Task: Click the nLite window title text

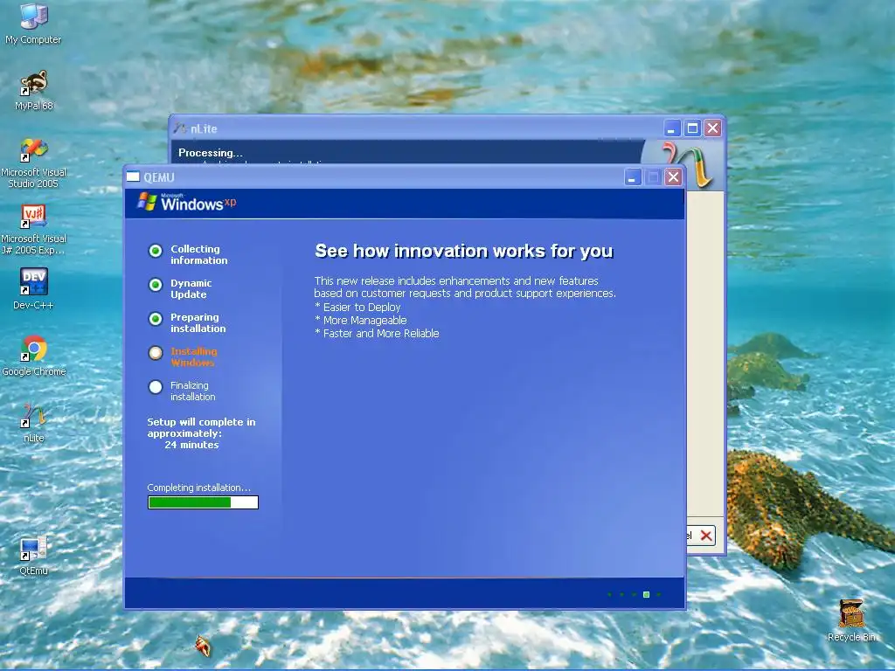Action: (204, 129)
